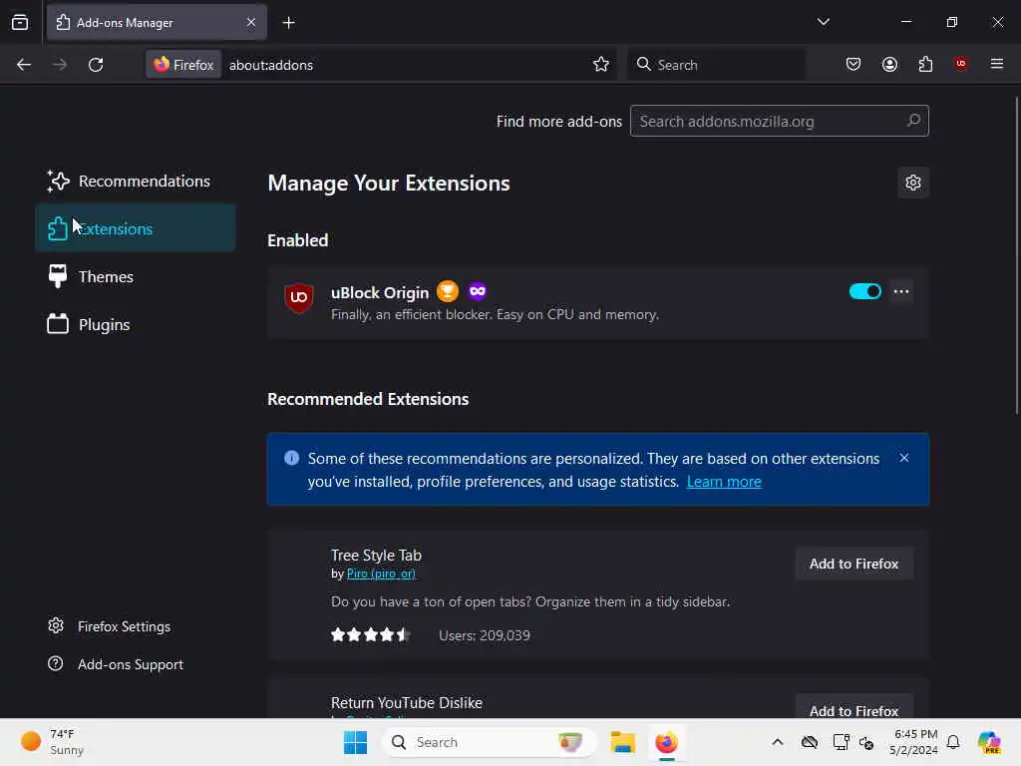The image size is (1021, 766).
Task: Open the Copilot preview icon
Action: pos(989,742)
